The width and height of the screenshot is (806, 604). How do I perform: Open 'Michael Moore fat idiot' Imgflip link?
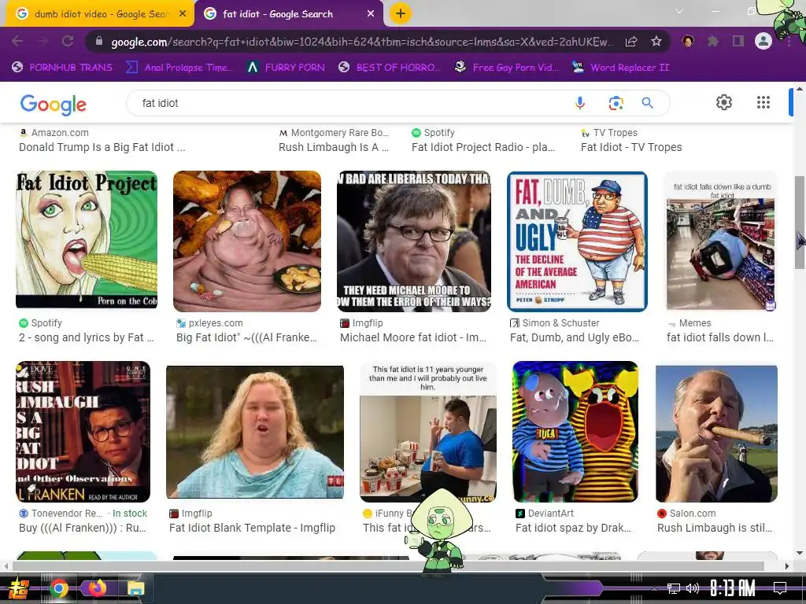(412, 337)
